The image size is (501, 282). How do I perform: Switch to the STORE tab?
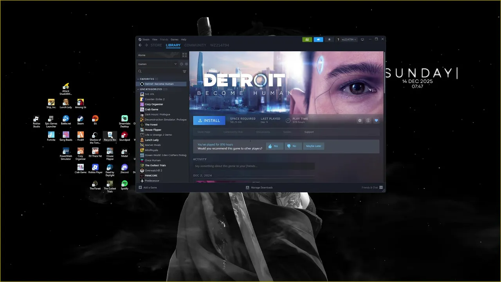pos(156,45)
